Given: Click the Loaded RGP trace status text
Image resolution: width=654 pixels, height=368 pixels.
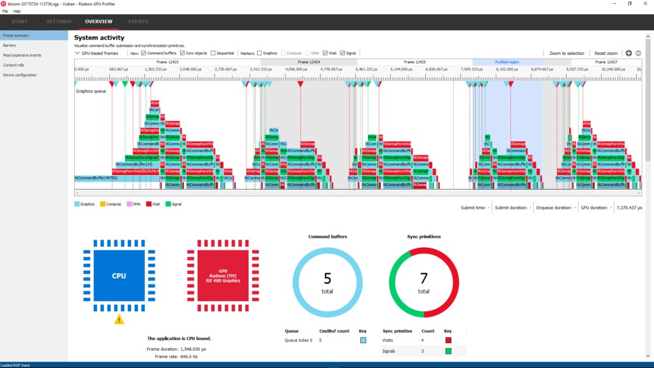Looking at the screenshot, I should pos(15,365).
